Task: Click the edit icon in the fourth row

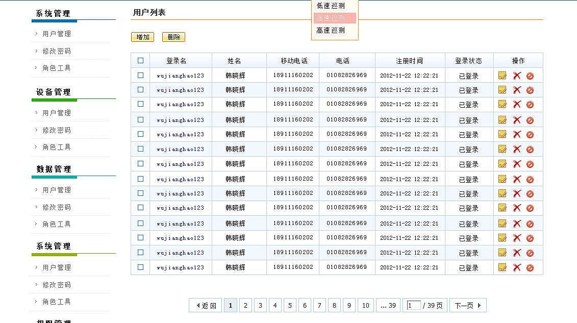Action: [503, 119]
